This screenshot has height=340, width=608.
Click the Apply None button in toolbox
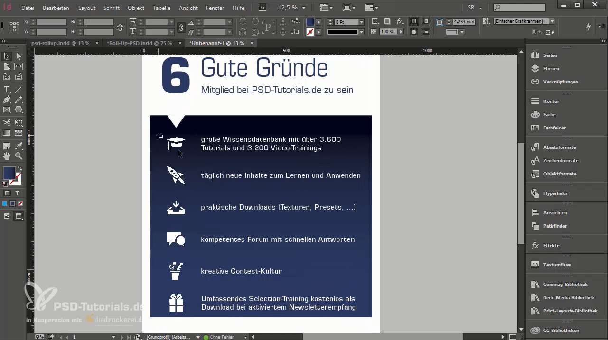pos(20,203)
